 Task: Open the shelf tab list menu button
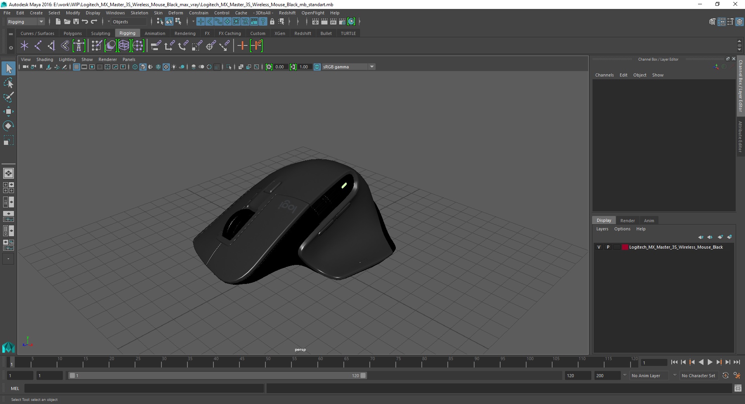pos(11,34)
